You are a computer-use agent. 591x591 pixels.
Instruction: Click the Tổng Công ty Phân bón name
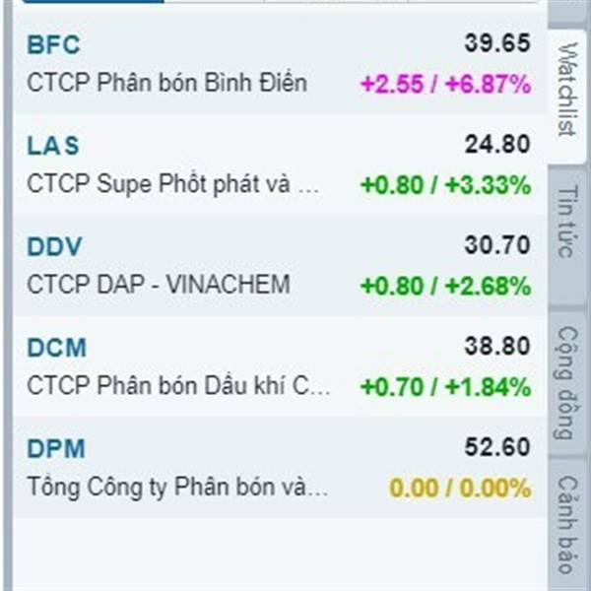point(177,487)
